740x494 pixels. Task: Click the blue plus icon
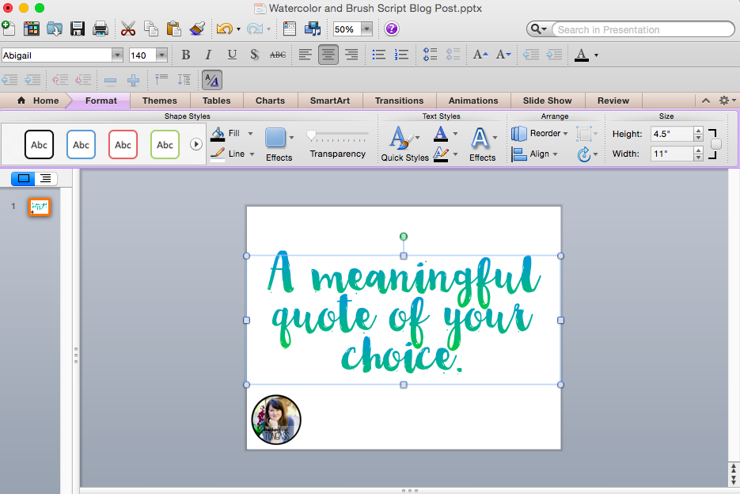pos(133,80)
